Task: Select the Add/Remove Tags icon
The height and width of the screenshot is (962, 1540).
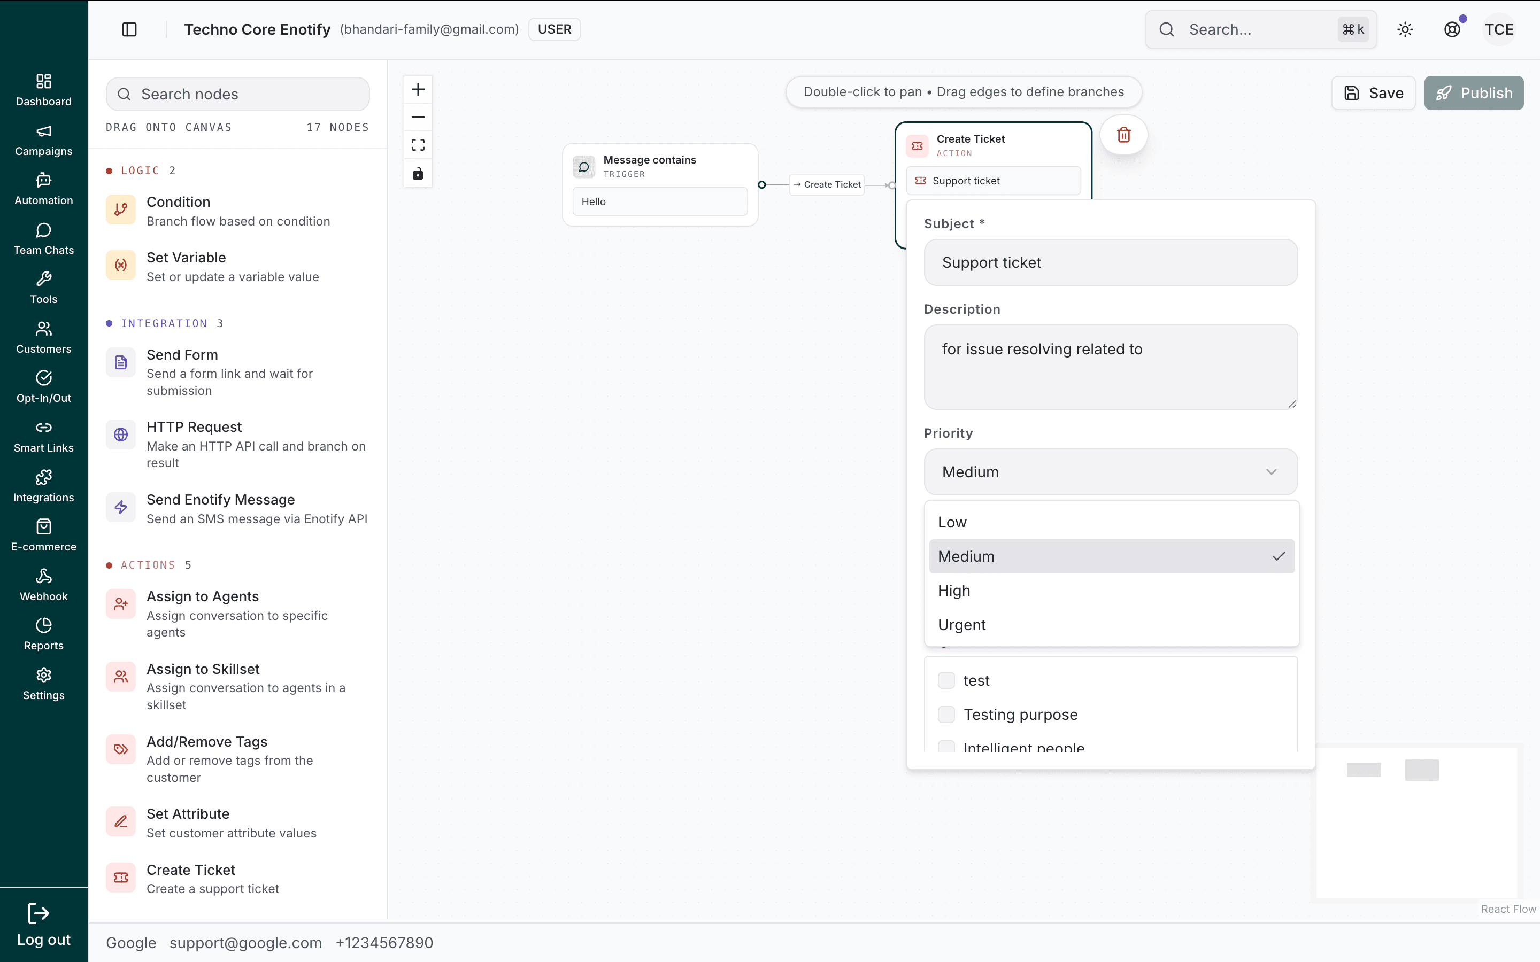Action: tap(121, 749)
